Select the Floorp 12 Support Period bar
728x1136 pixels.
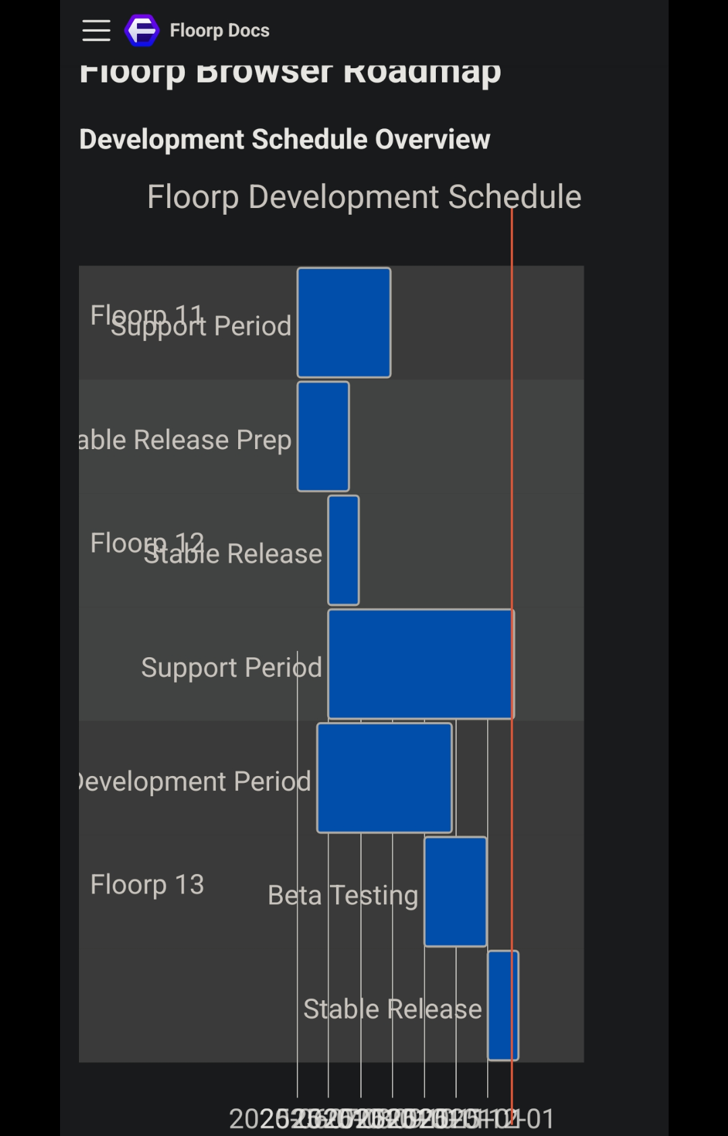click(x=420, y=664)
